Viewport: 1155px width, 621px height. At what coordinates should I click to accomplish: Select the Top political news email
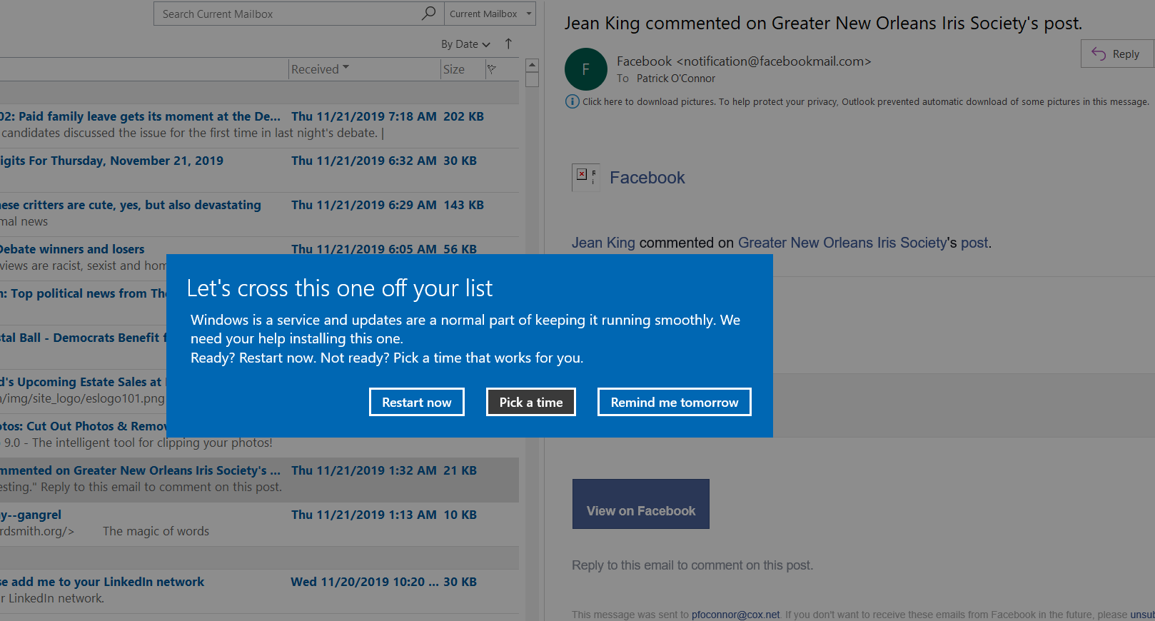coord(83,303)
